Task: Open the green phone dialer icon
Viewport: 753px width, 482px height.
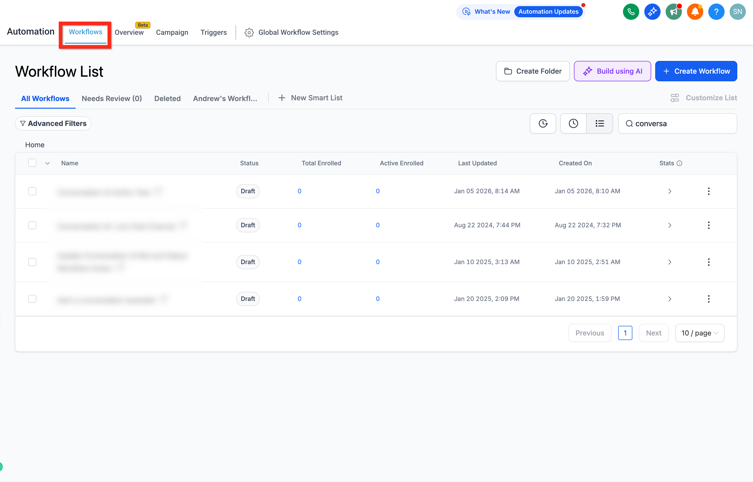Action: 631,12
